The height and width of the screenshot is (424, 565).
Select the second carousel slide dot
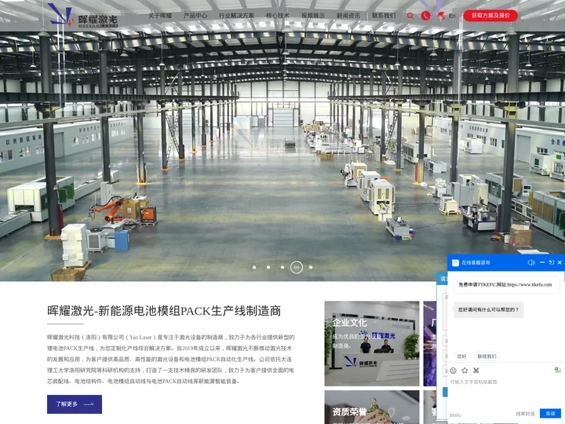(x=268, y=268)
